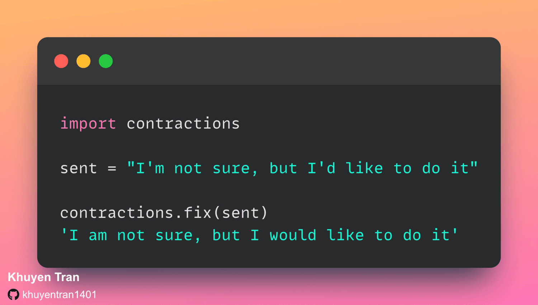Image resolution: width=538 pixels, height=305 pixels.
Task: Click the yellow minimize dot
Action: 84,61
